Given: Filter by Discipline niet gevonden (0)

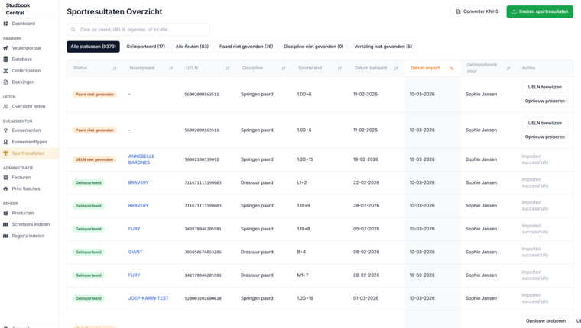Looking at the screenshot, I should [313, 47].
